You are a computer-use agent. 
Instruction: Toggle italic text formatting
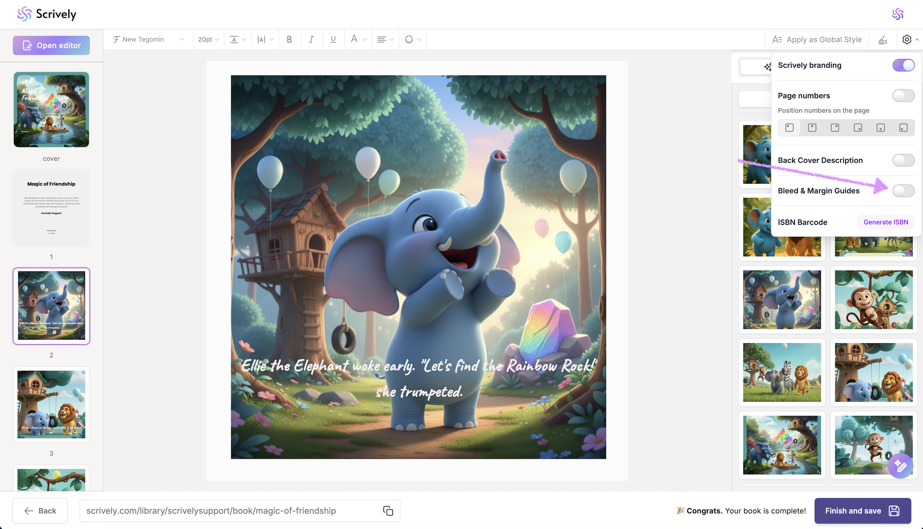click(x=311, y=39)
